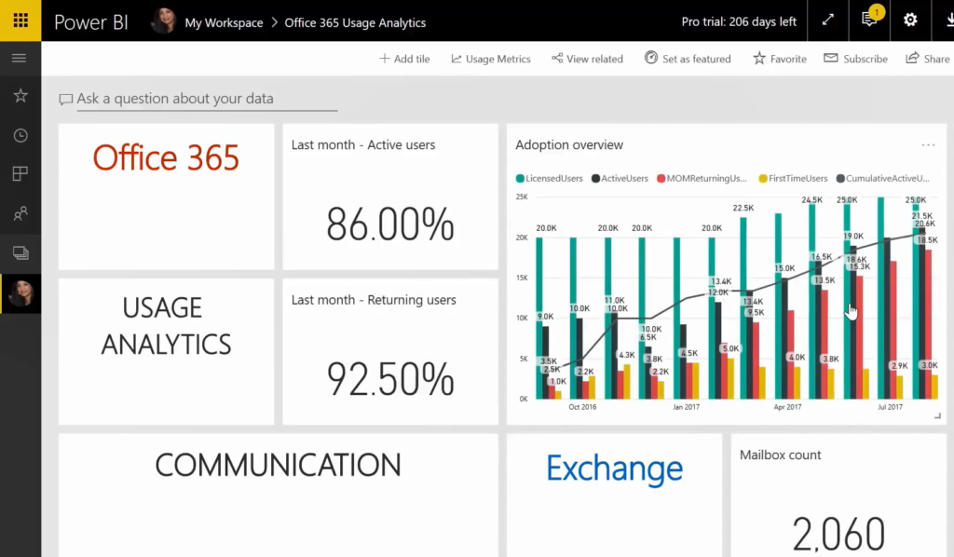Viewport: 954px width, 557px height.
Task: Open the Office 365 title tile
Action: tap(166, 197)
